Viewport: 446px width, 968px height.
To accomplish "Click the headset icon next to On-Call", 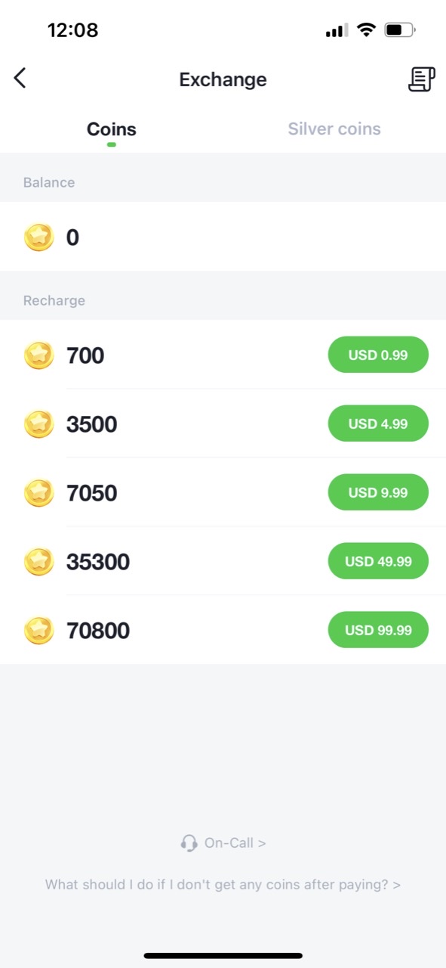I will point(188,842).
